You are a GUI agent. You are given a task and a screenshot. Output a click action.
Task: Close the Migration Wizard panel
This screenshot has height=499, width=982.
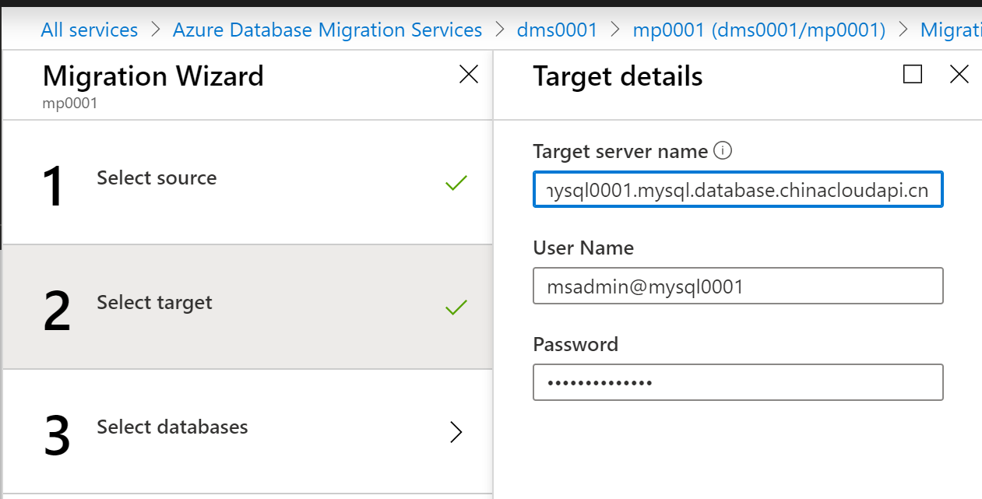click(x=469, y=74)
